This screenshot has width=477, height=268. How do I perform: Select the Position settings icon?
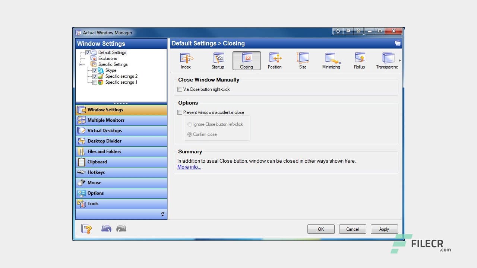275,60
